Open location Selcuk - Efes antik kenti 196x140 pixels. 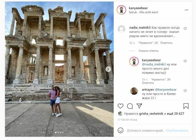144,12
